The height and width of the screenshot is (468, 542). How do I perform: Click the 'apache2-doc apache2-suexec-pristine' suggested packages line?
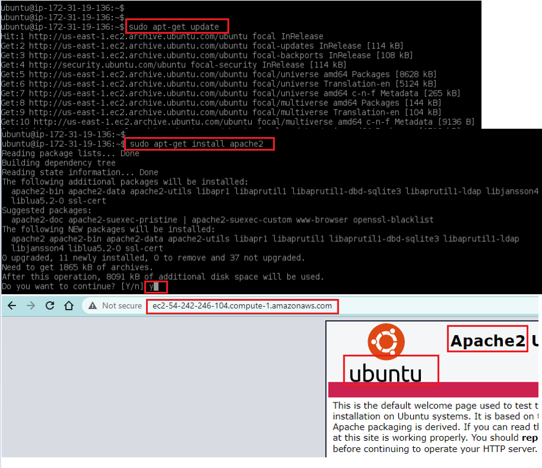tap(222, 220)
